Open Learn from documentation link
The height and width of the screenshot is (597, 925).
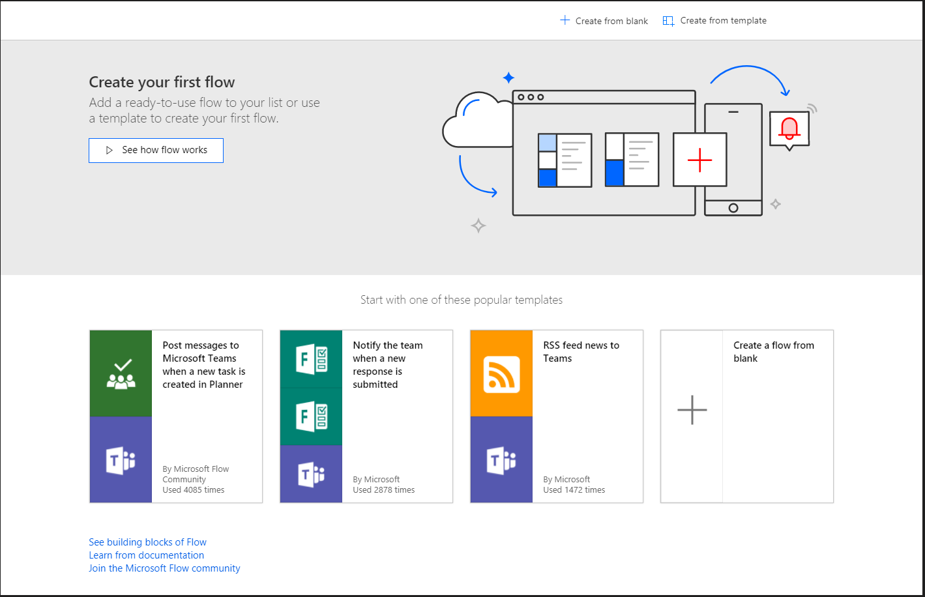point(147,555)
